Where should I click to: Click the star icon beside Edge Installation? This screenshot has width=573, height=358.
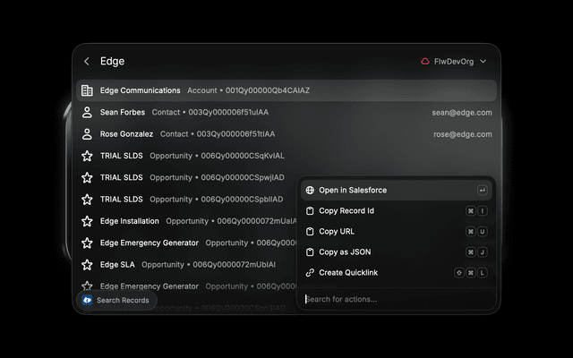coord(87,221)
